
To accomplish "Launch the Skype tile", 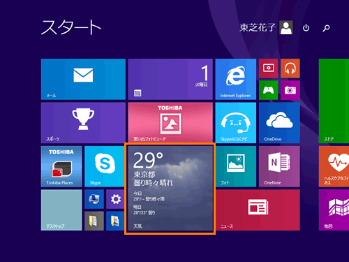I will [105, 166].
